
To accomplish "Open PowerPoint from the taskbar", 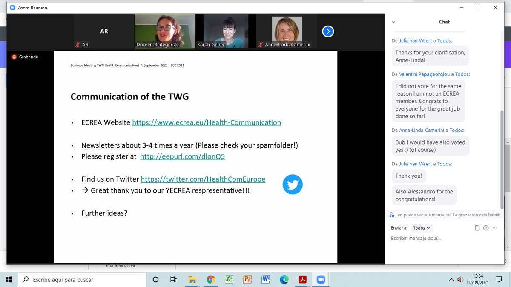I will [x=247, y=279].
